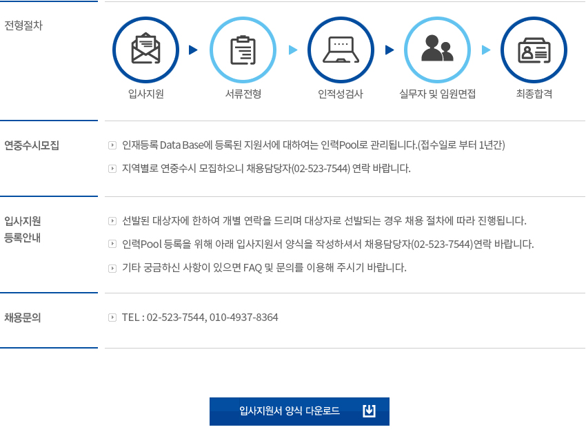Click the 실무자 및 임원면접 step label
This screenshot has width=586, height=436.
(437, 94)
